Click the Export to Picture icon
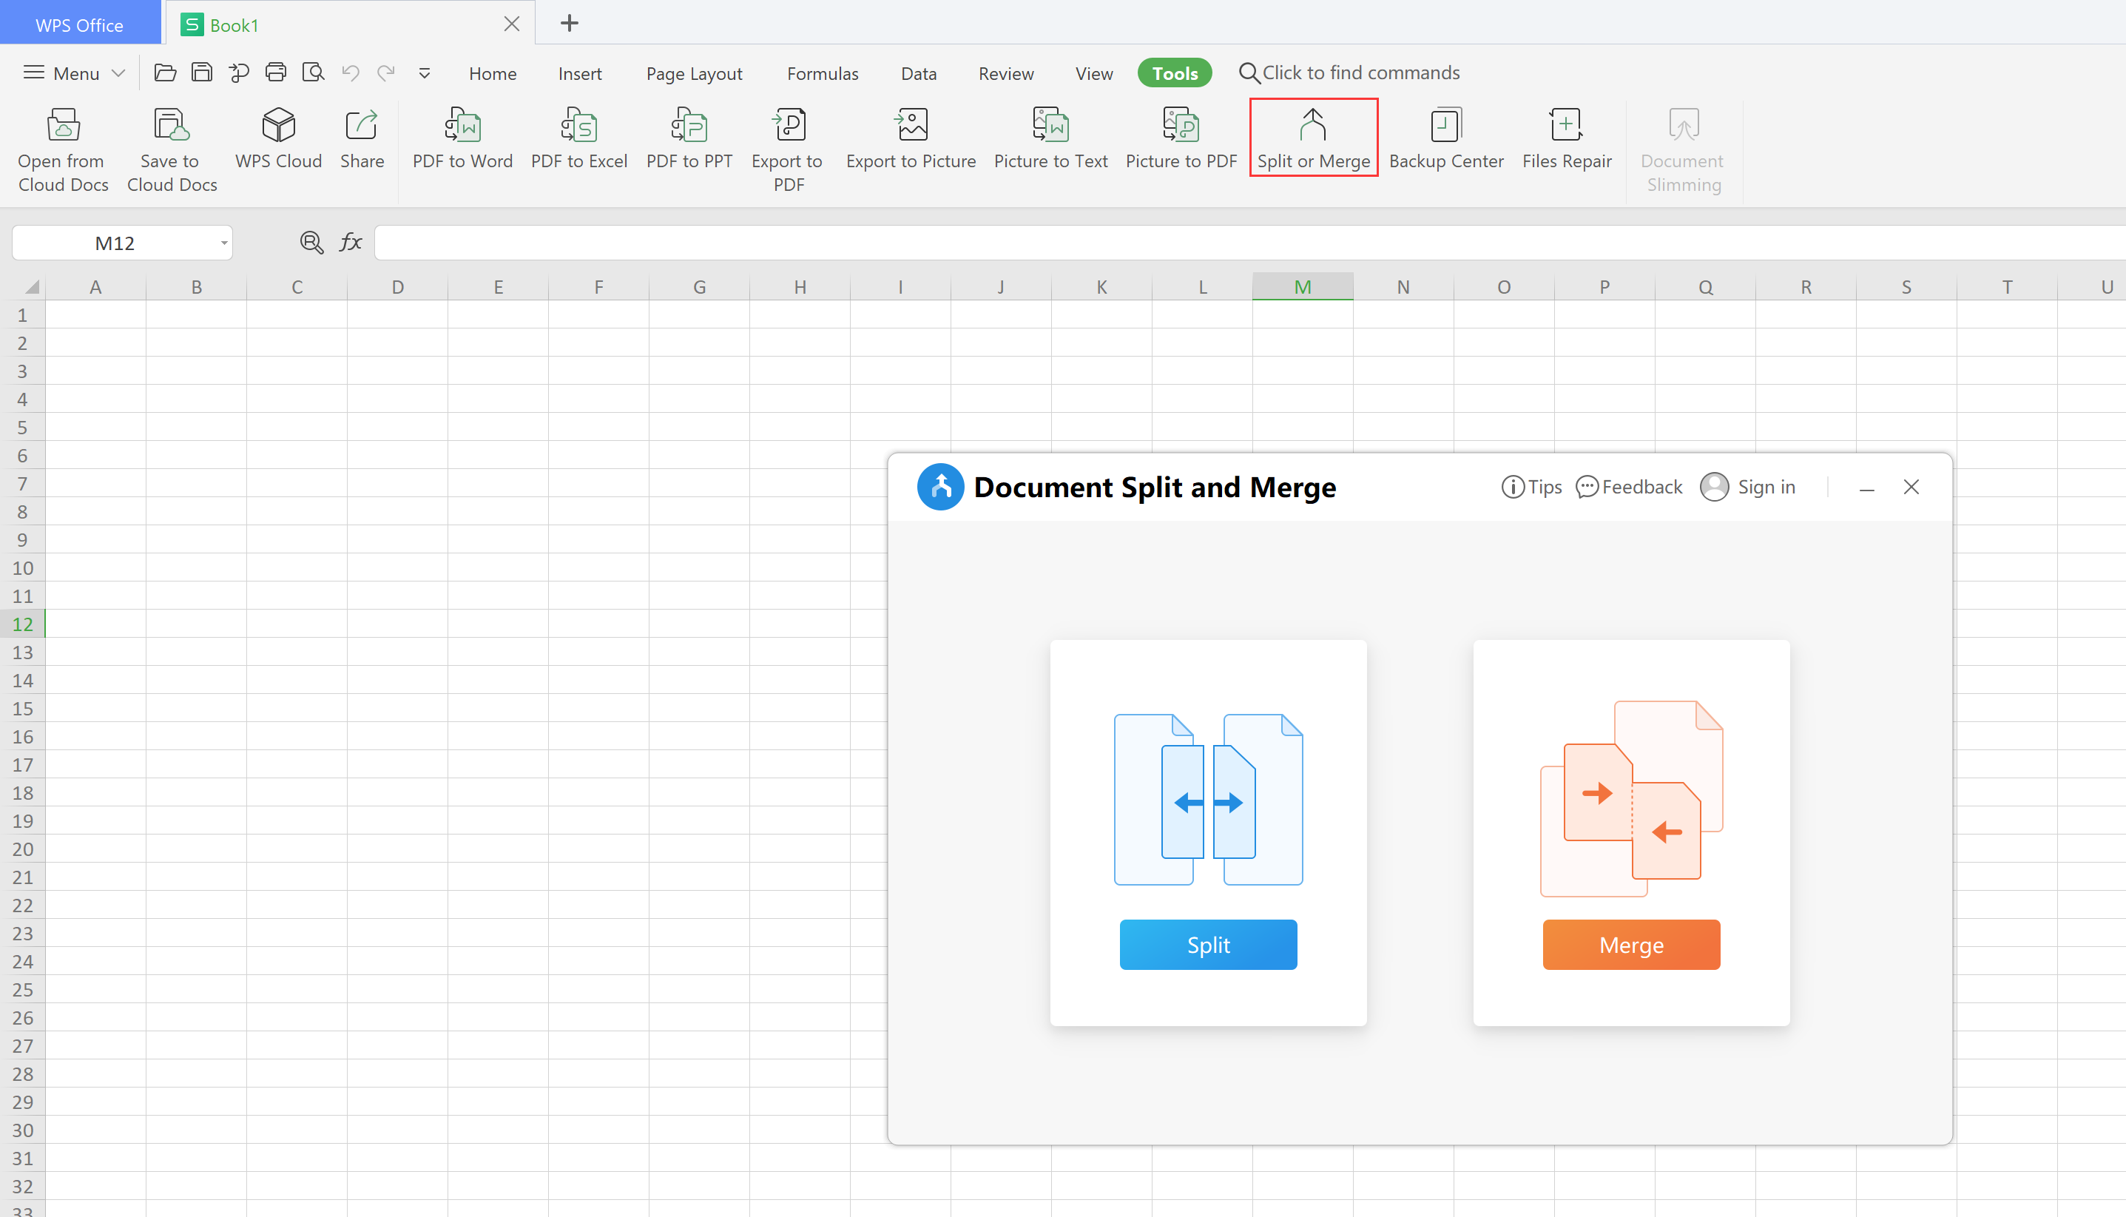Image resolution: width=2126 pixels, height=1217 pixels. tap(911, 125)
